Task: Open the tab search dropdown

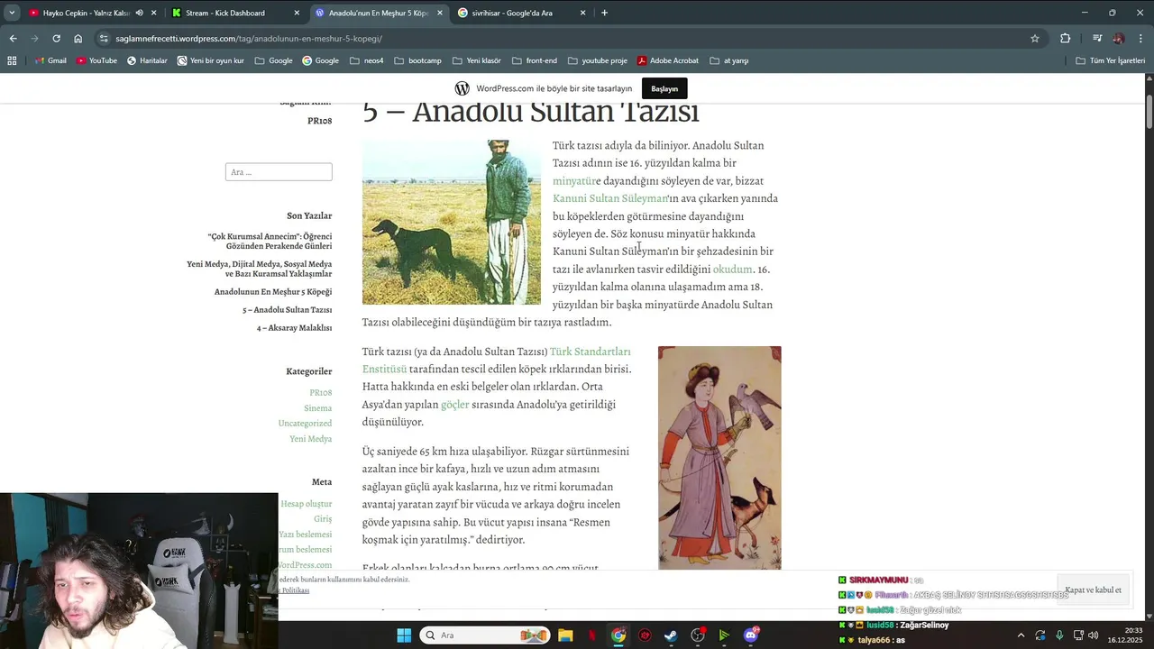Action: pos(12,13)
